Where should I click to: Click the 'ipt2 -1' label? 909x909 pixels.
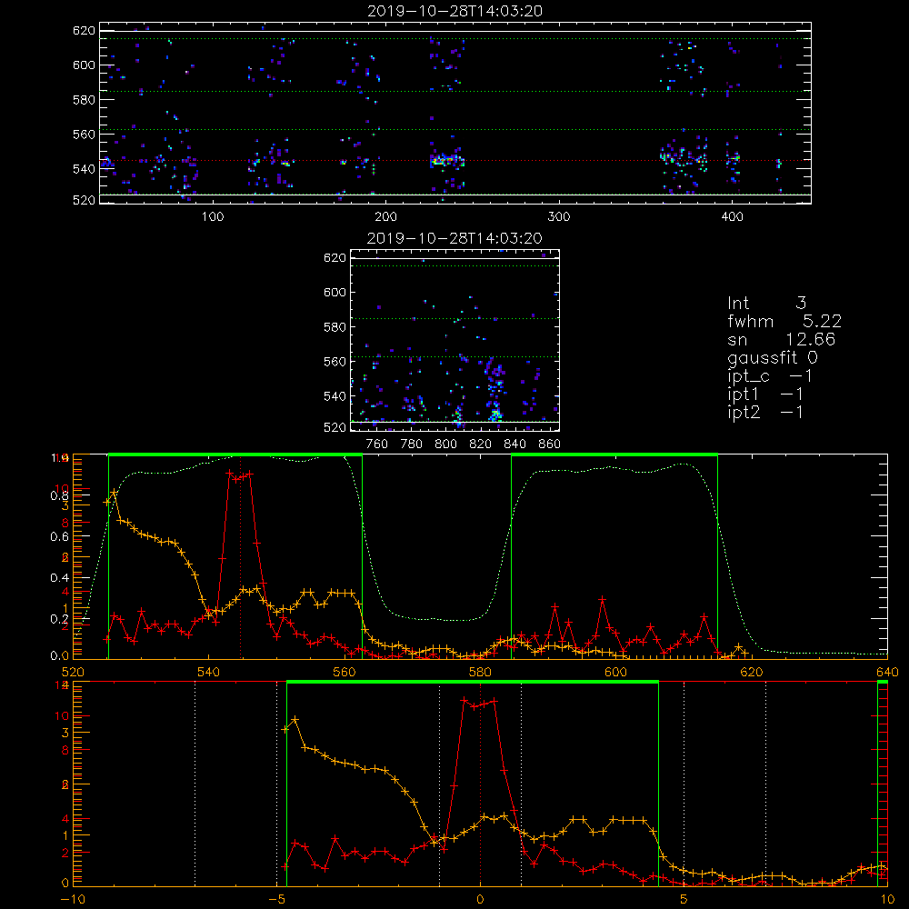[765, 412]
